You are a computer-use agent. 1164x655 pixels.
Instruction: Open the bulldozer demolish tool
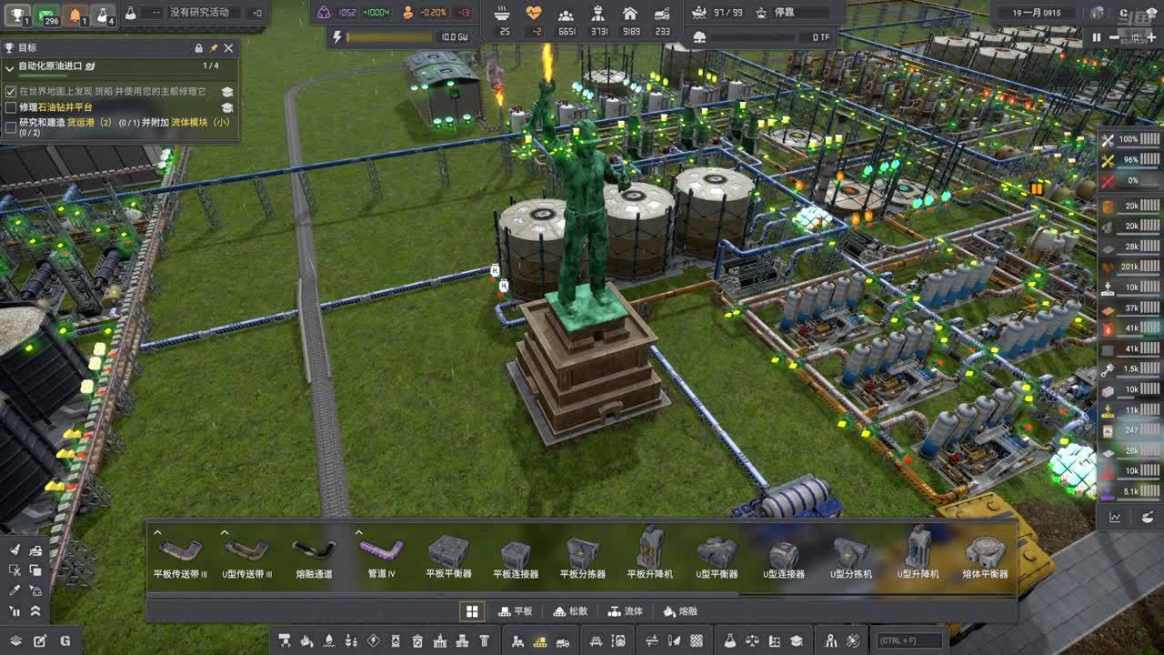(x=35, y=550)
